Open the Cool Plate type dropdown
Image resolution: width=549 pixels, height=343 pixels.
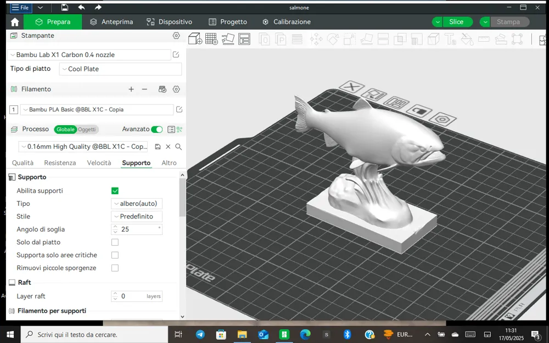point(120,69)
